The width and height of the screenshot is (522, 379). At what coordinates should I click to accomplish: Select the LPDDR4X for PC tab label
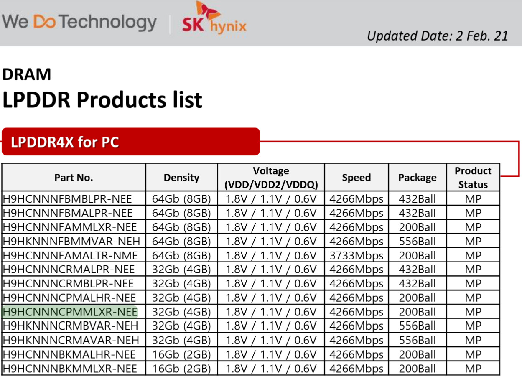65,142
